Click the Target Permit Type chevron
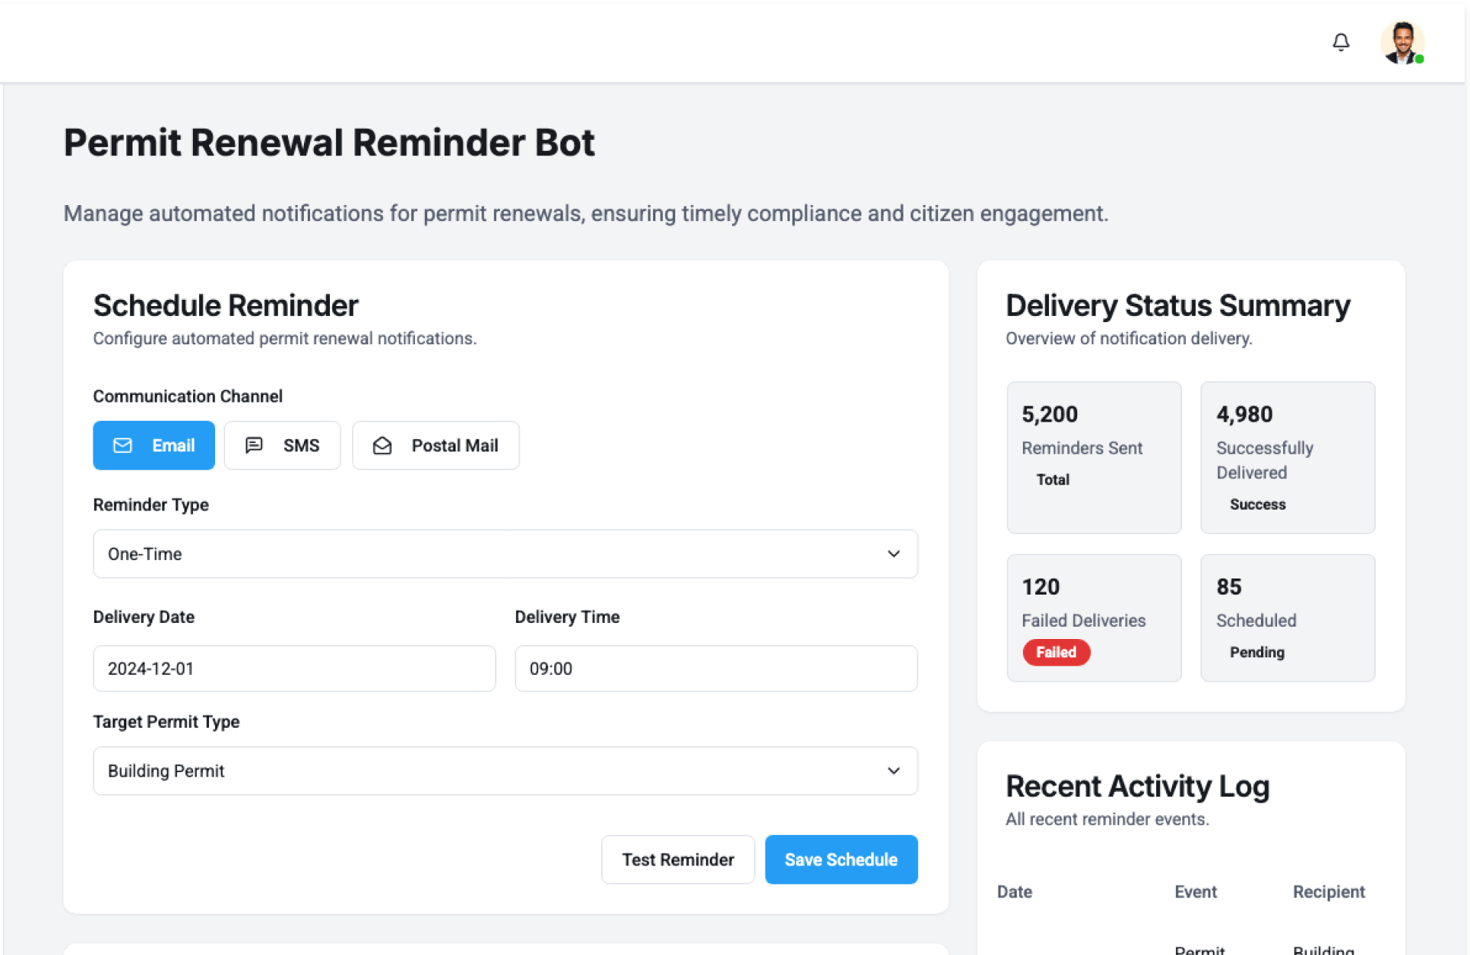Screen dimensions: 1470x955 click(893, 771)
